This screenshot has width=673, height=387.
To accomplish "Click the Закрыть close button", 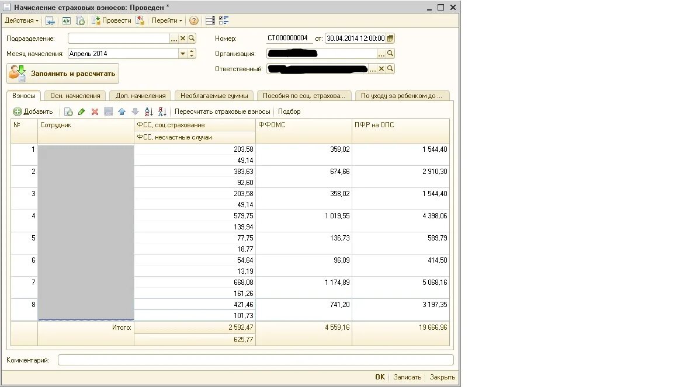I will [x=442, y=377].
